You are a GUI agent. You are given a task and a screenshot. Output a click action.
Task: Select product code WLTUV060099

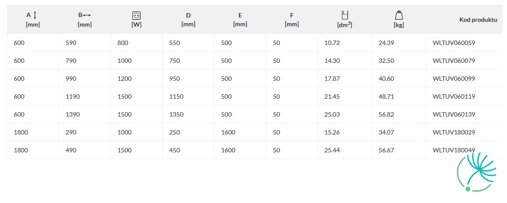(x=454, y=79)
